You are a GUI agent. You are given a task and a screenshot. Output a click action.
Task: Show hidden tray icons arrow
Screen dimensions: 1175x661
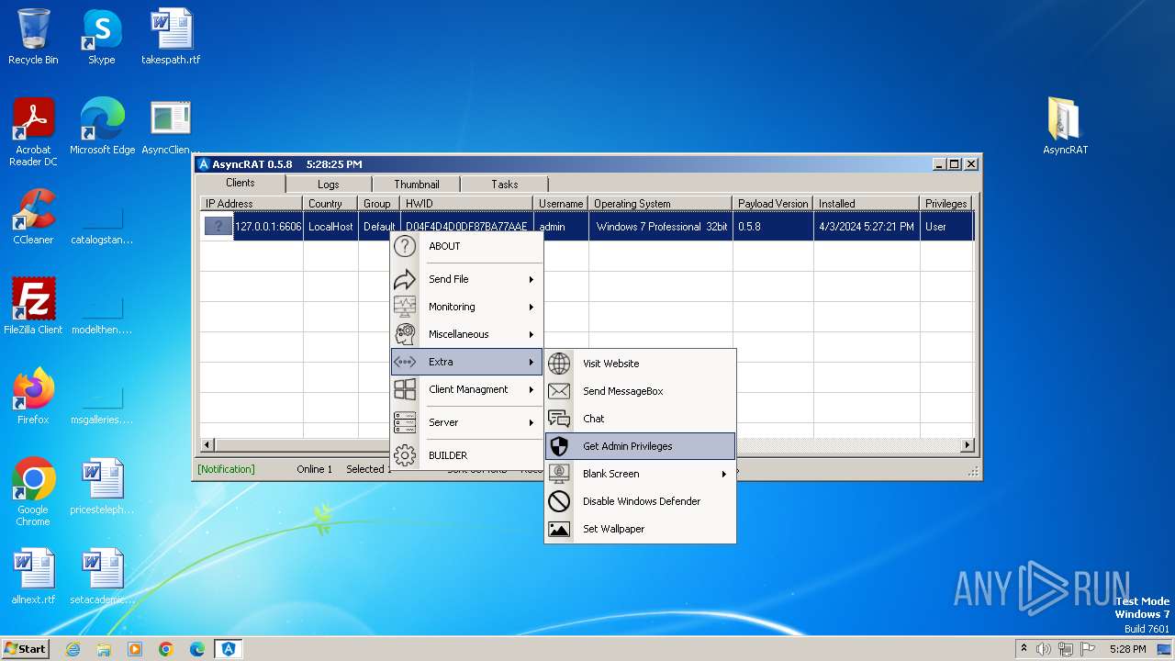(1024, 648)
